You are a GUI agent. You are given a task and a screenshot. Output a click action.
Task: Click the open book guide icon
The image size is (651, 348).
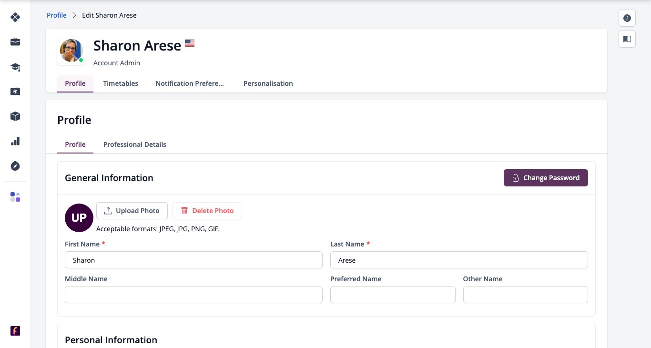coord(627,39)
